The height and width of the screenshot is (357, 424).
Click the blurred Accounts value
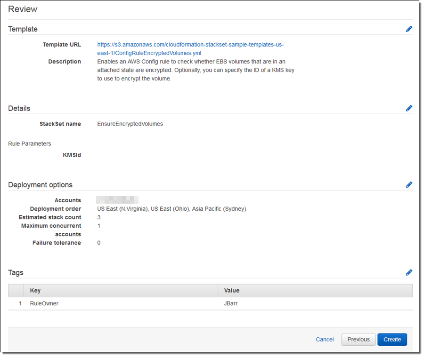pos(117,200)
